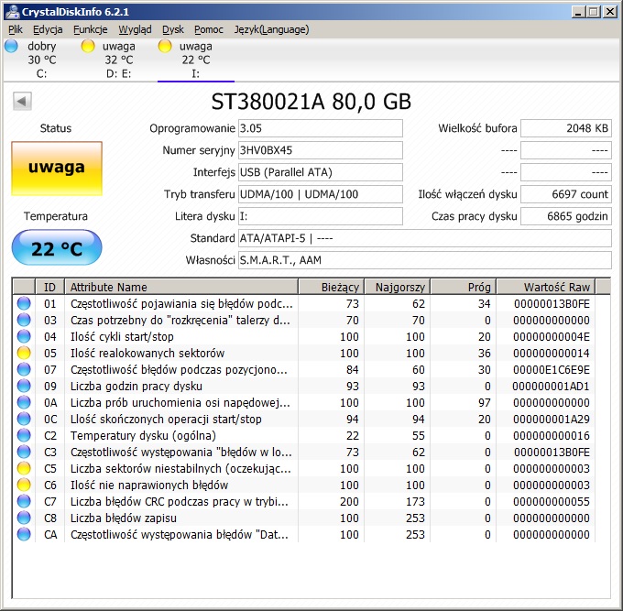
Task: Click the status orb in row 07
Action: point(24,369)
